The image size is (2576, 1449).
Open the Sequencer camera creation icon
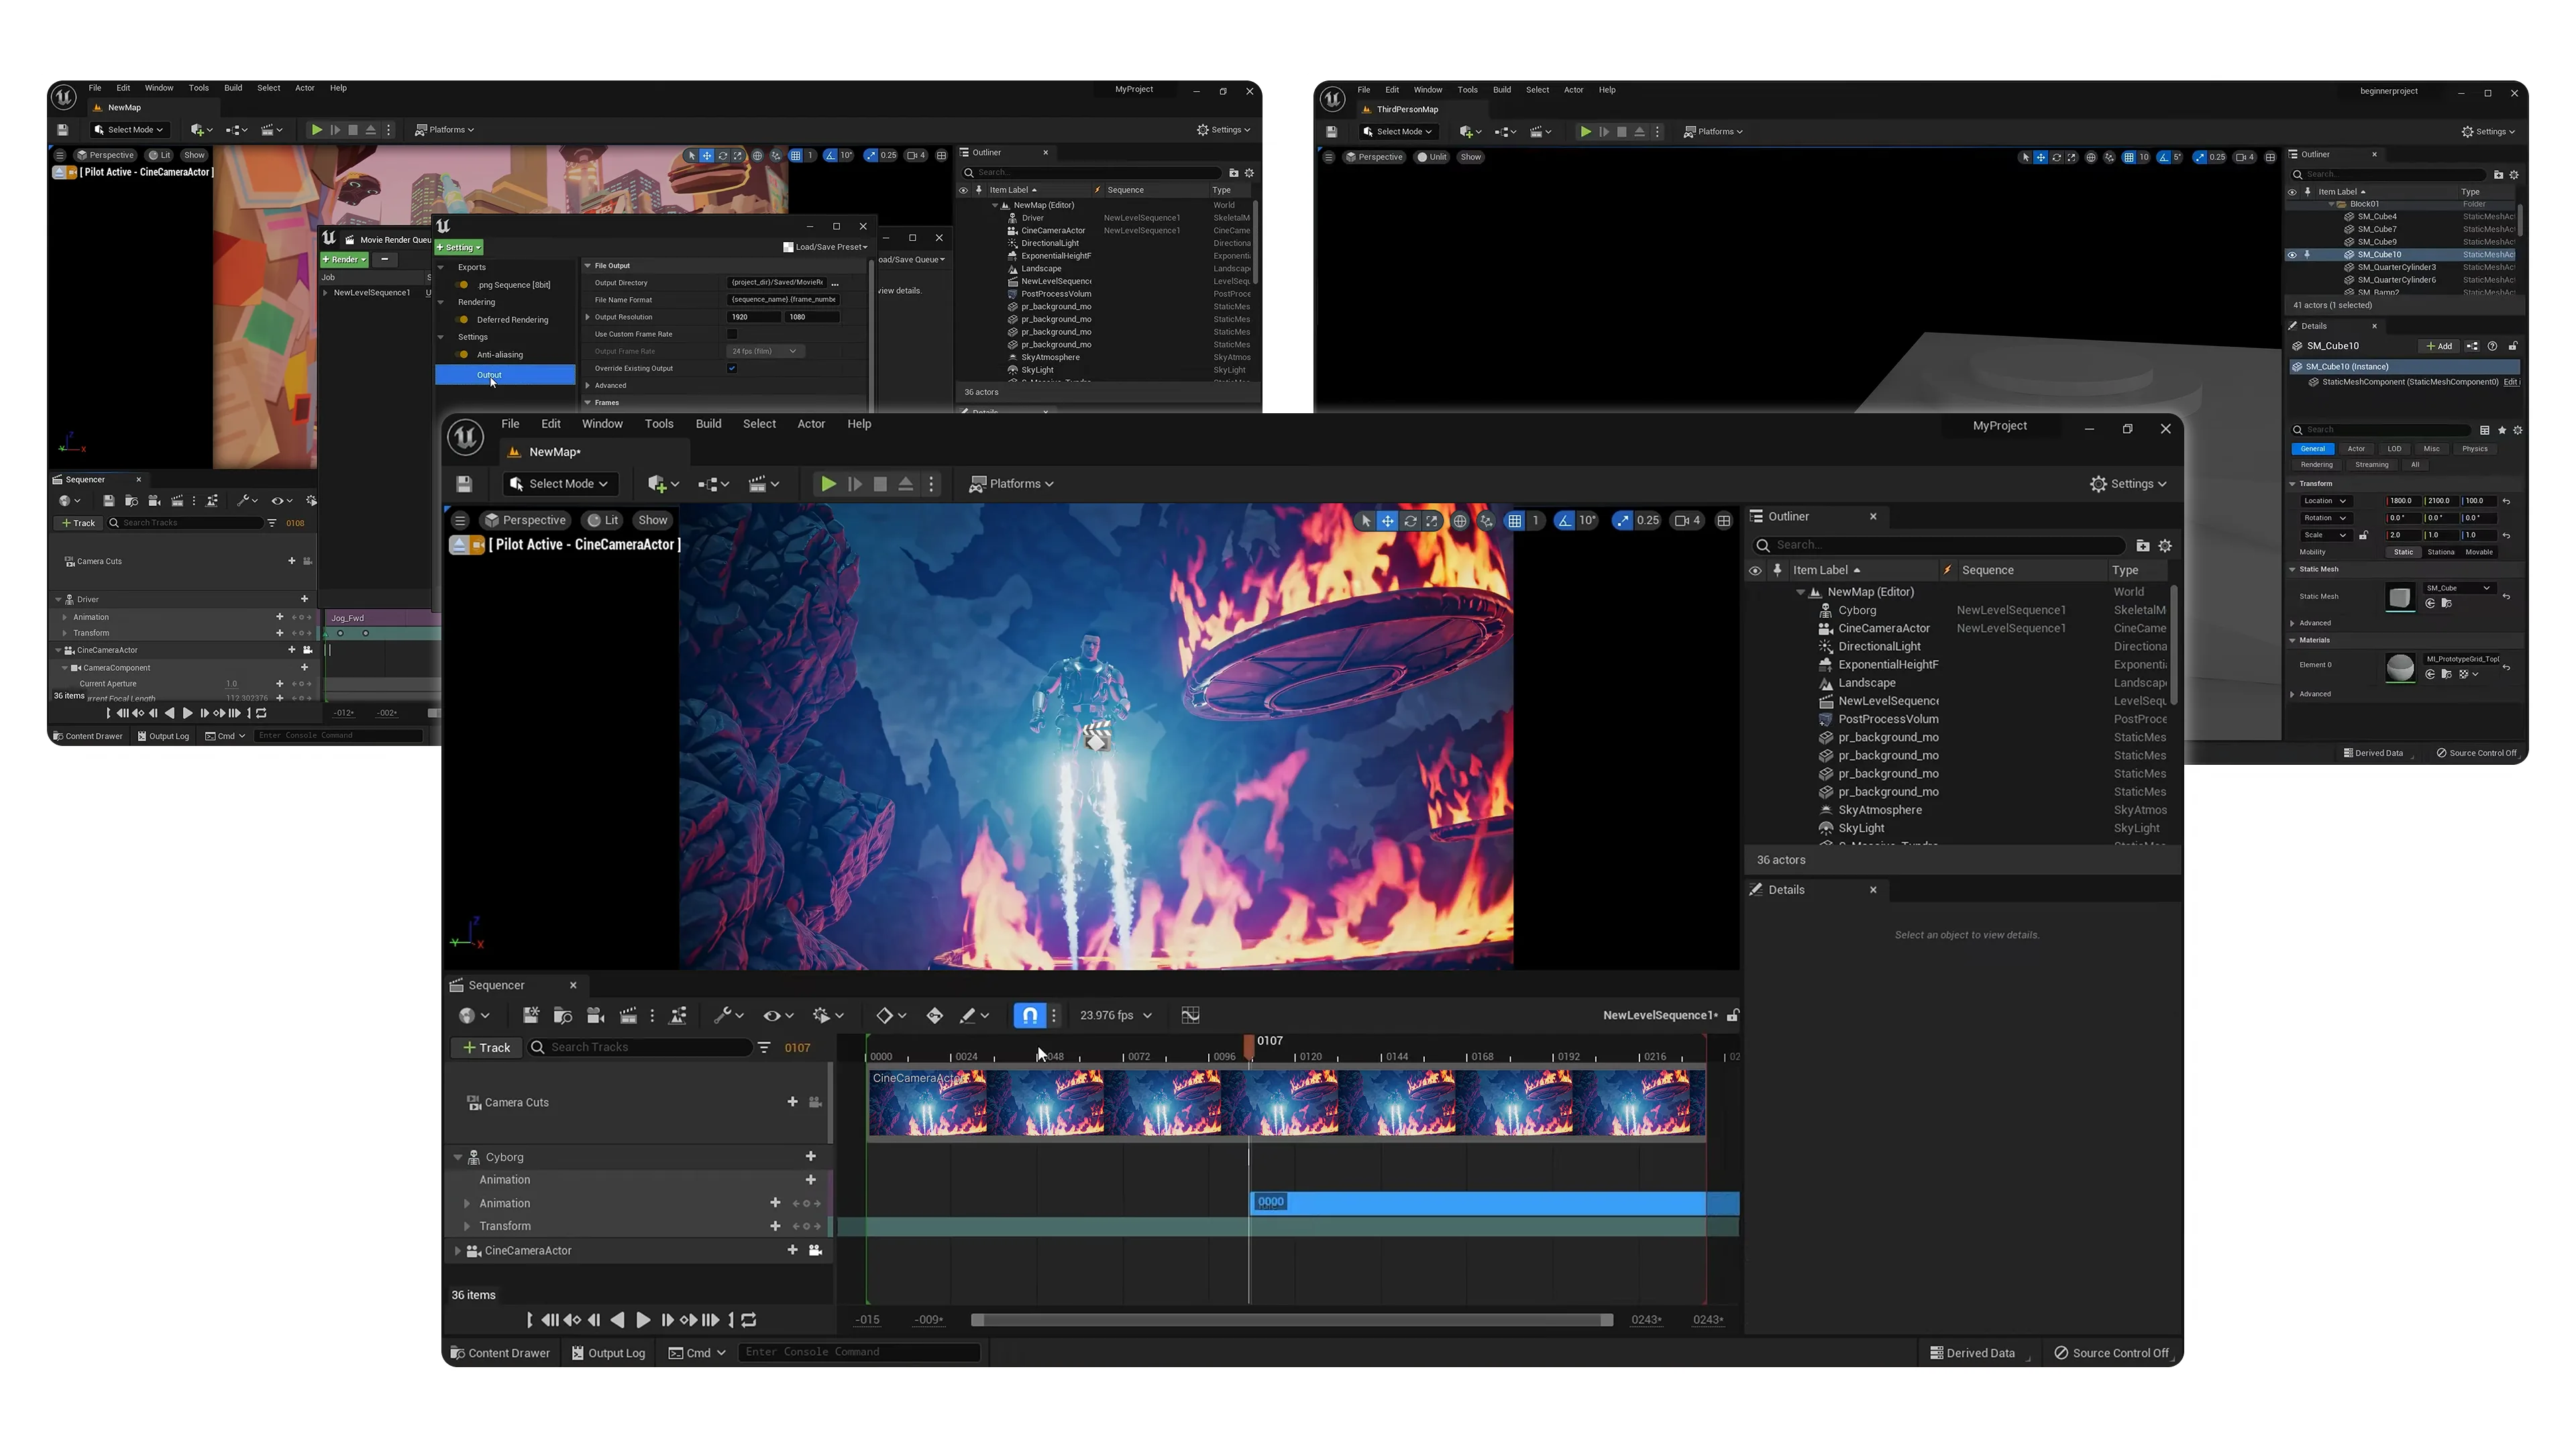[596, 1016]
